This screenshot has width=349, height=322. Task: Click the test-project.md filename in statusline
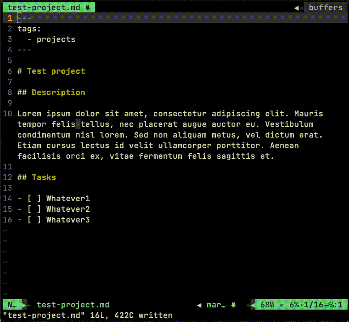pyautogui.click(x=73, y=305)
